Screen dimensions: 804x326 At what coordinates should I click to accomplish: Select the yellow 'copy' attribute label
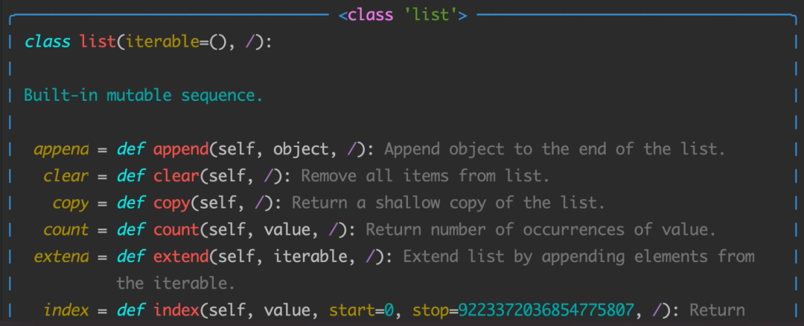click(x=71, y=203)
